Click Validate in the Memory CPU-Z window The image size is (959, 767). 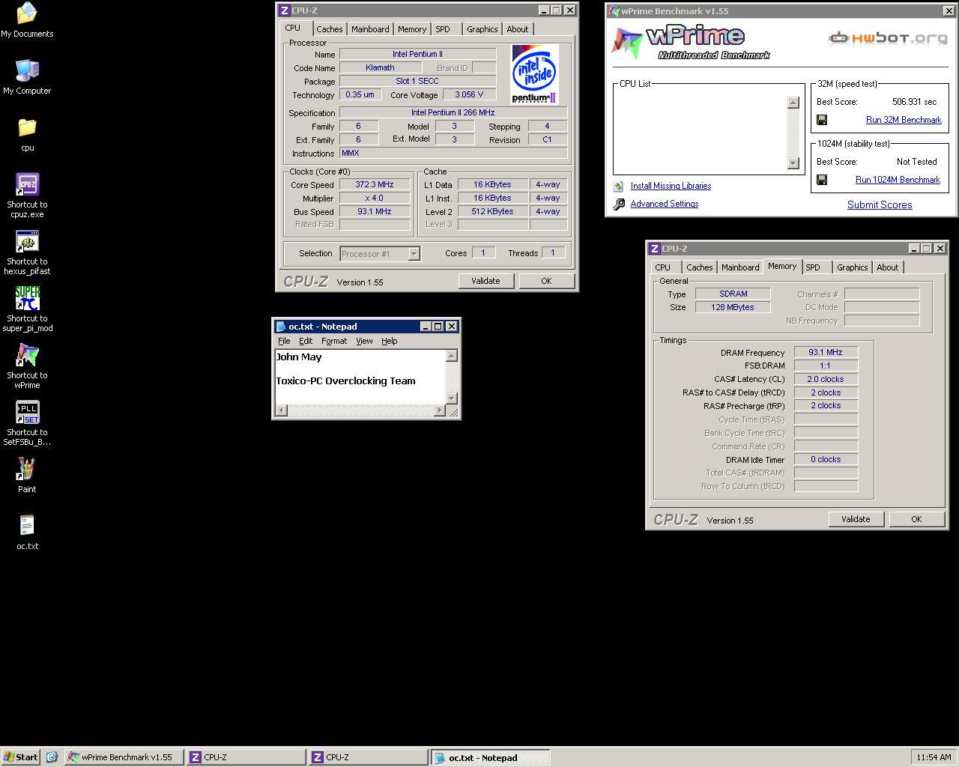856,519
